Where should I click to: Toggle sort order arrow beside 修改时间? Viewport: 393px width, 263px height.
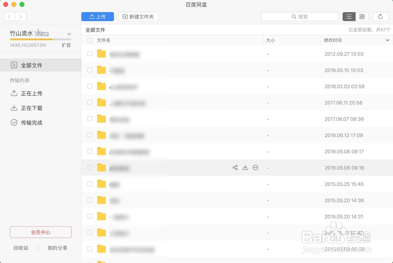point(387,40)
